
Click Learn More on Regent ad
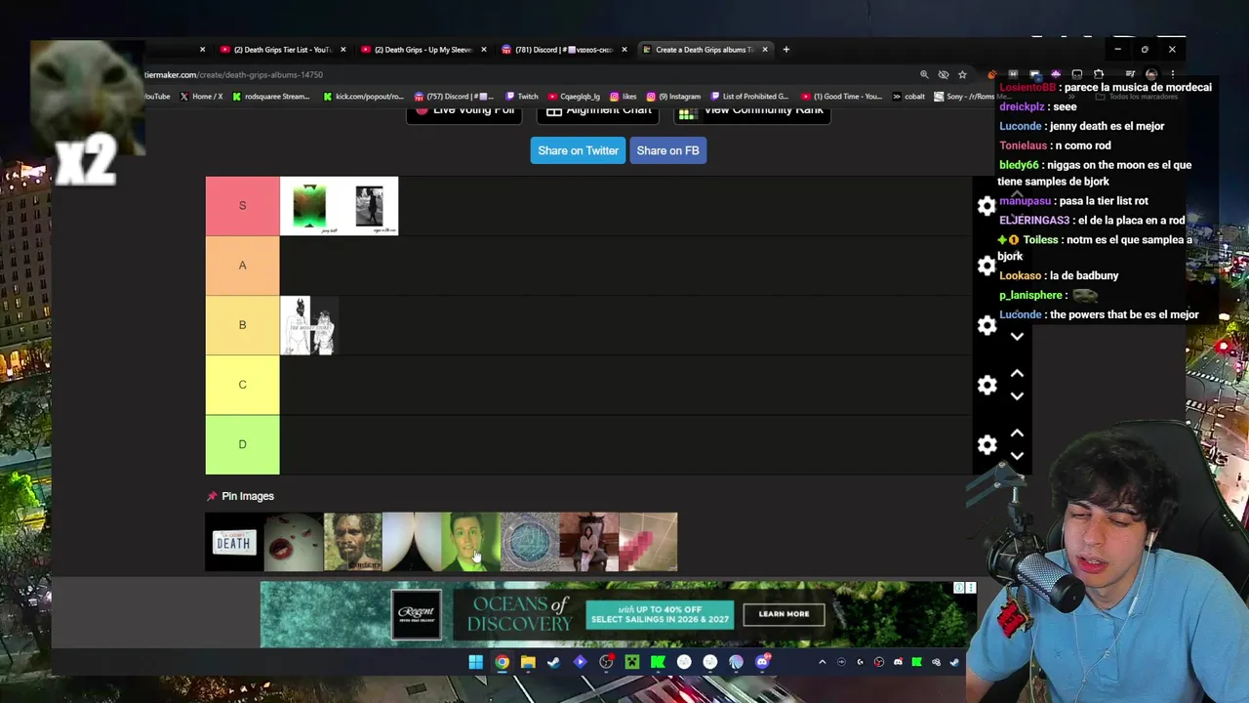pyautogui.click(x=784, y=614)
